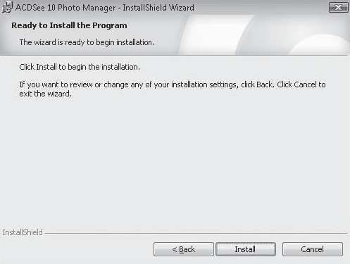The height and width of the screenshot is (264, 350).
Task: Click the InstallShield Wizard portion of window title
Action: tap(158, 8)
